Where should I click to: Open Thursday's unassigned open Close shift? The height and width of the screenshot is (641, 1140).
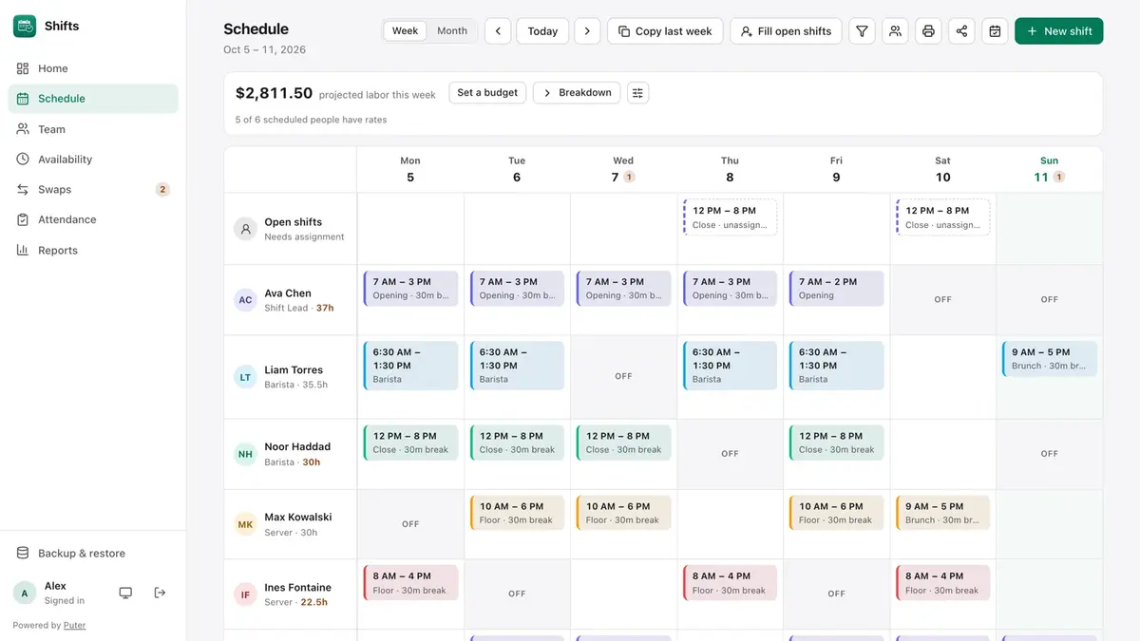tap(730, 217)
